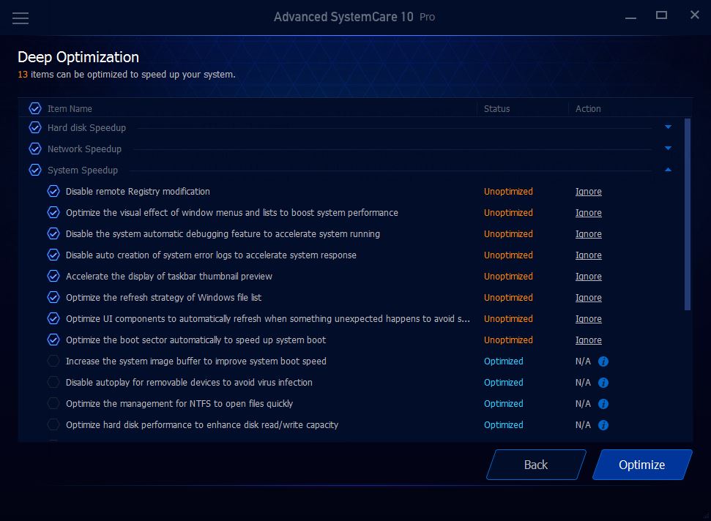Viewport: 711px width, 521px height.
Task: Click the Deep Optimization heading
Action: coord(78,57)
